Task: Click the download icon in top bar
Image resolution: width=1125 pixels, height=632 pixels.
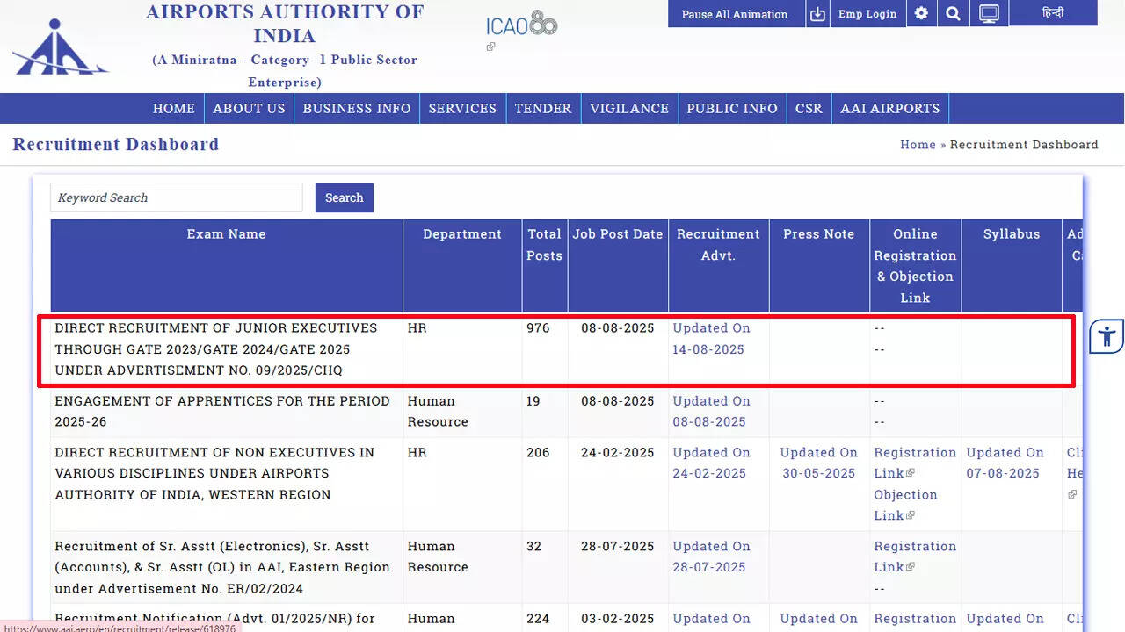Action: [x=818, y=14]
